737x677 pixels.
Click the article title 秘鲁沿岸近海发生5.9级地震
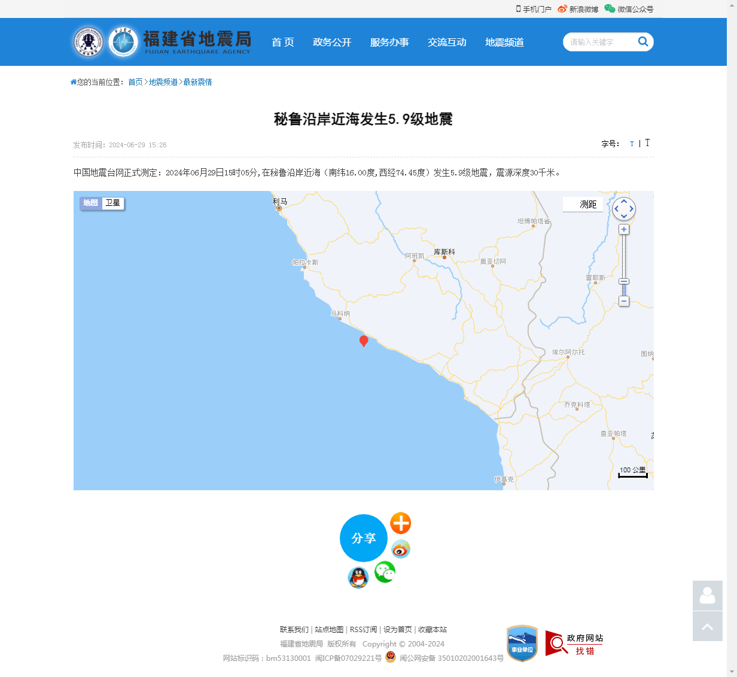click(x=363, y=119)
